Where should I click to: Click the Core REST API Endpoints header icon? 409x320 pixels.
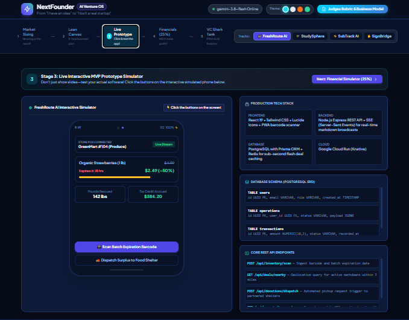247,253
